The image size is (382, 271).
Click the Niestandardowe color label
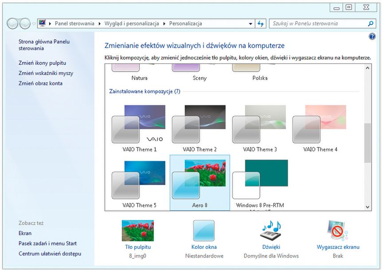pos(204,256)
